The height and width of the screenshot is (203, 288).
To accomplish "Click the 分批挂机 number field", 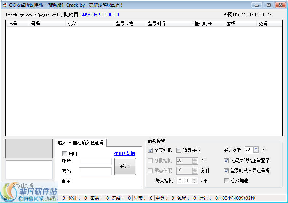I will coord(184,160).
